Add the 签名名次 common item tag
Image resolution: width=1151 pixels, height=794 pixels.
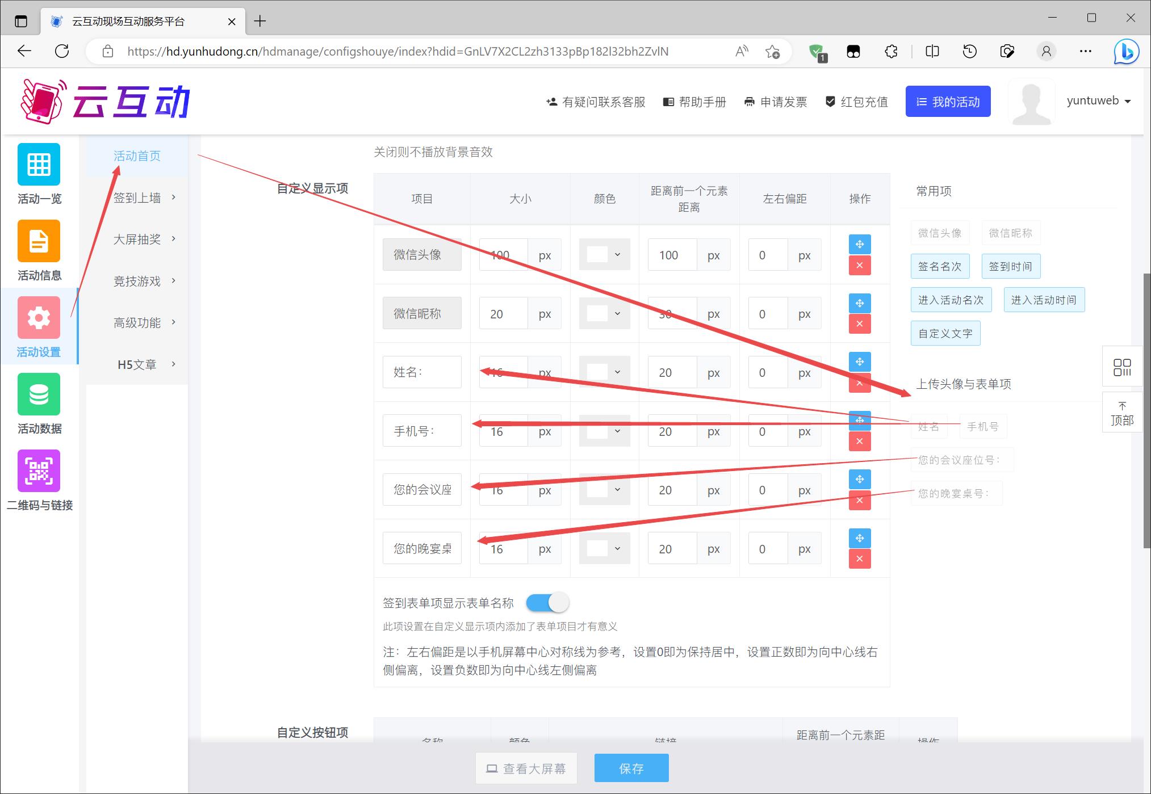tap(940, 266)
